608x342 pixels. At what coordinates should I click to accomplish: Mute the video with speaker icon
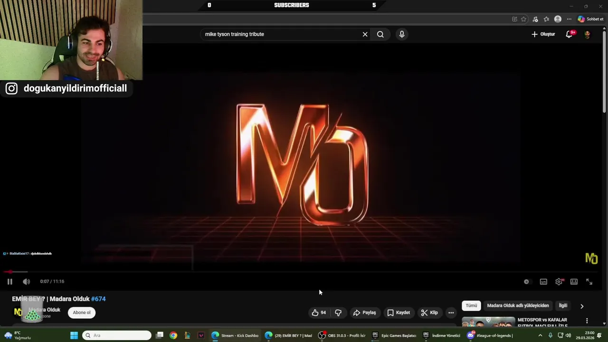pyautogui.click(x=27, y=282)
